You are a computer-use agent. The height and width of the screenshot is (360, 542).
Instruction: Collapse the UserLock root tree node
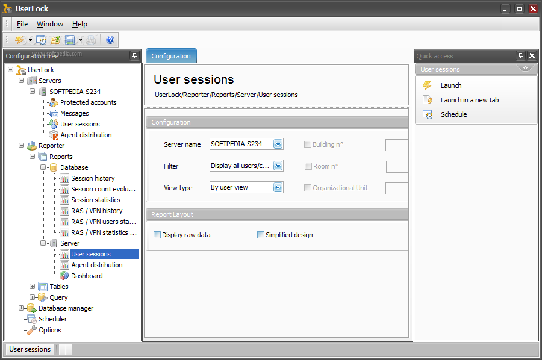pos(11,70)
